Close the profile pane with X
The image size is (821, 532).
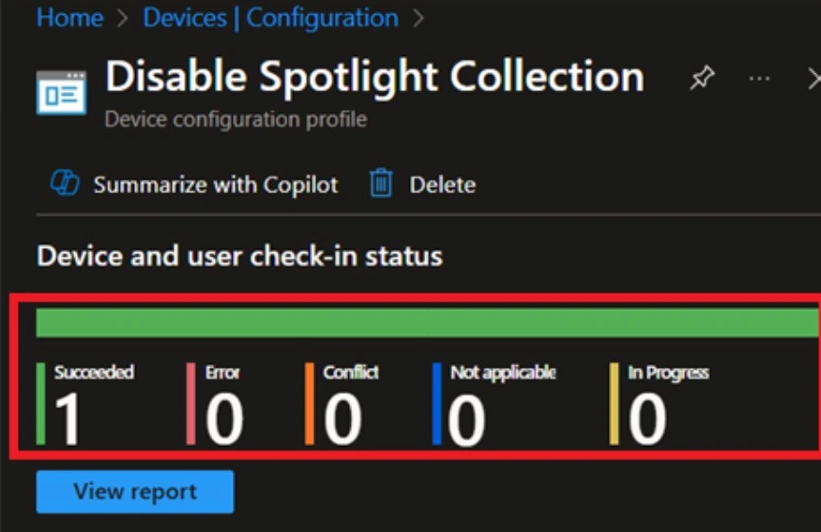point(813,80)
